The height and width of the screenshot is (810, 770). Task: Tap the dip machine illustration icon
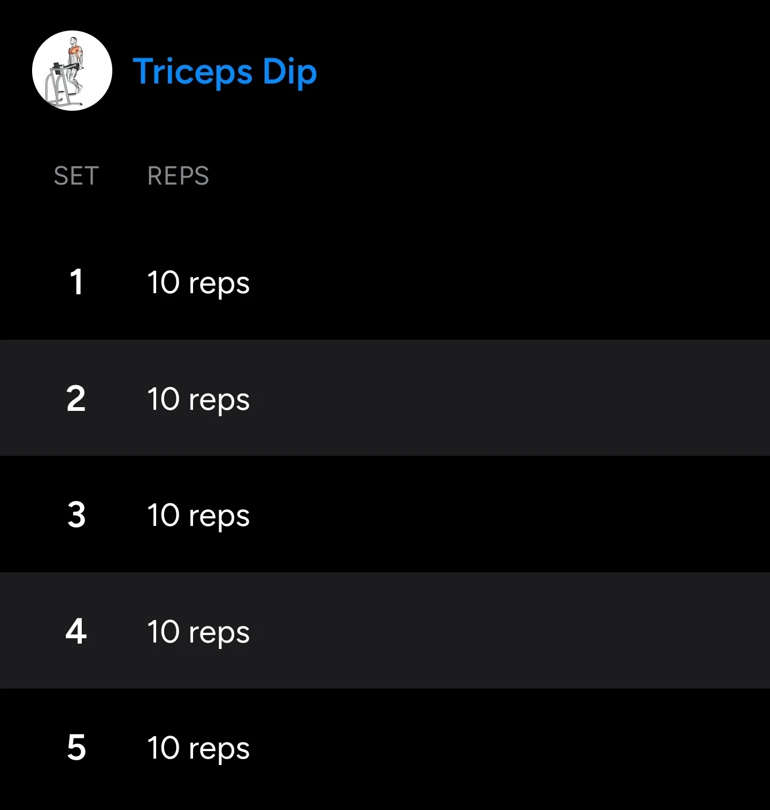(72, 71)
